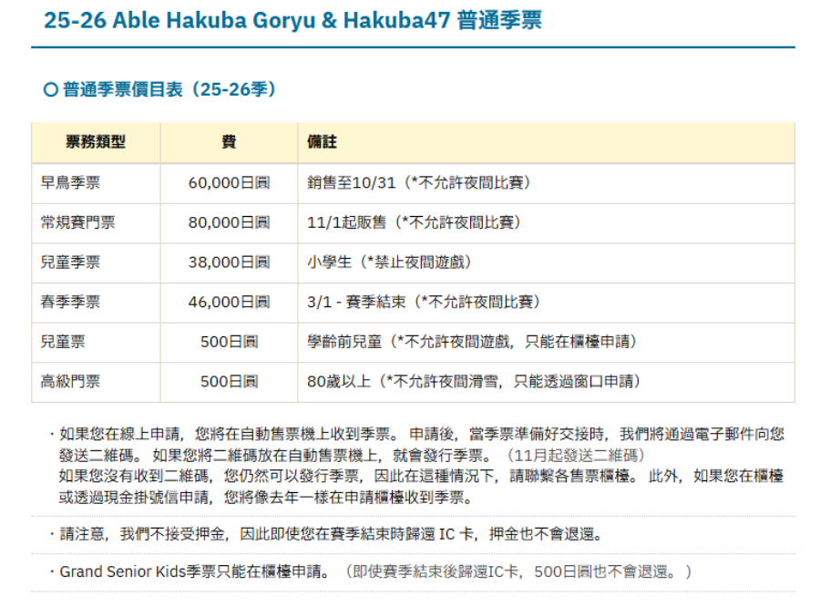Click the "早鳥季票" ticket type cell

tap(96, 183)
